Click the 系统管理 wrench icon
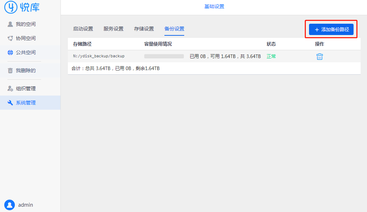The image size is (367, 212). pyautogui.click(x=10, y=103)
